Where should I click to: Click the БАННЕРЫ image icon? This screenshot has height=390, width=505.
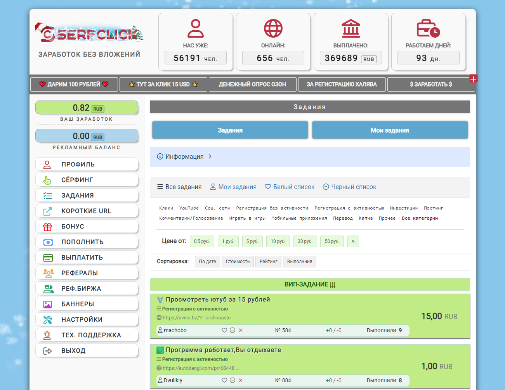pyautogui.click(x=47, y=304)
